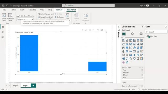Select Donut chart visualization
The width and height of the screenshot is (168, 94).
click(x=138, y=48)
